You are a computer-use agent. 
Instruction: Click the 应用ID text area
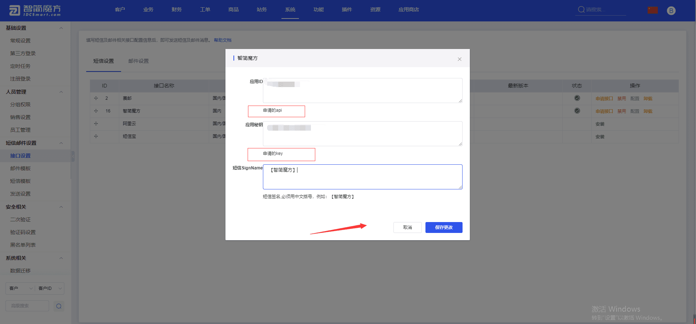pyautogui.click(x=363, y=91)
